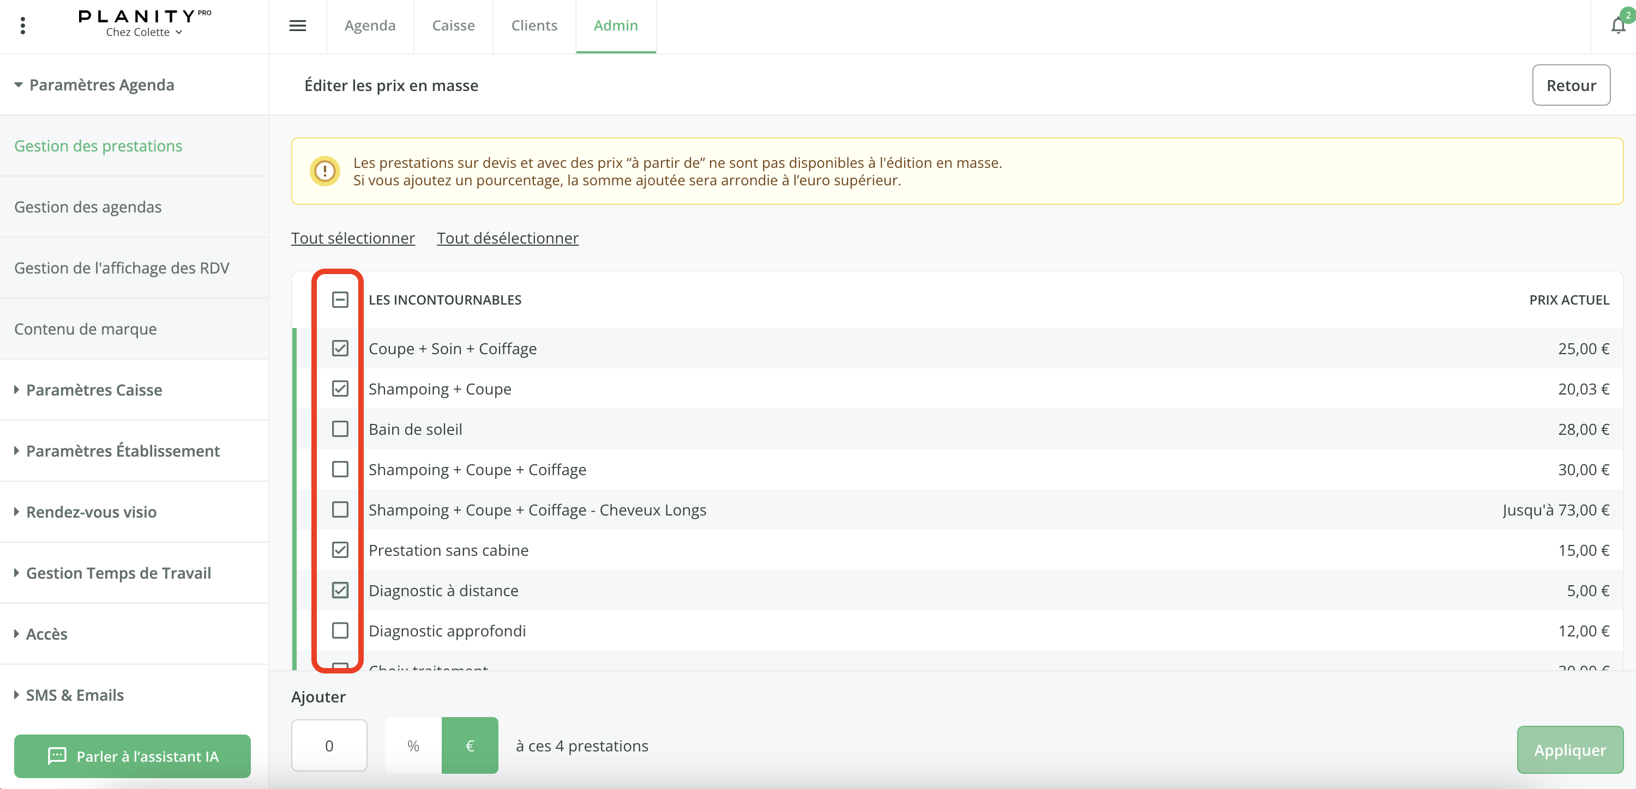Click the Tout sélectionner link
This screenshot has width=1636, height=789.
(x=352, y=238)
